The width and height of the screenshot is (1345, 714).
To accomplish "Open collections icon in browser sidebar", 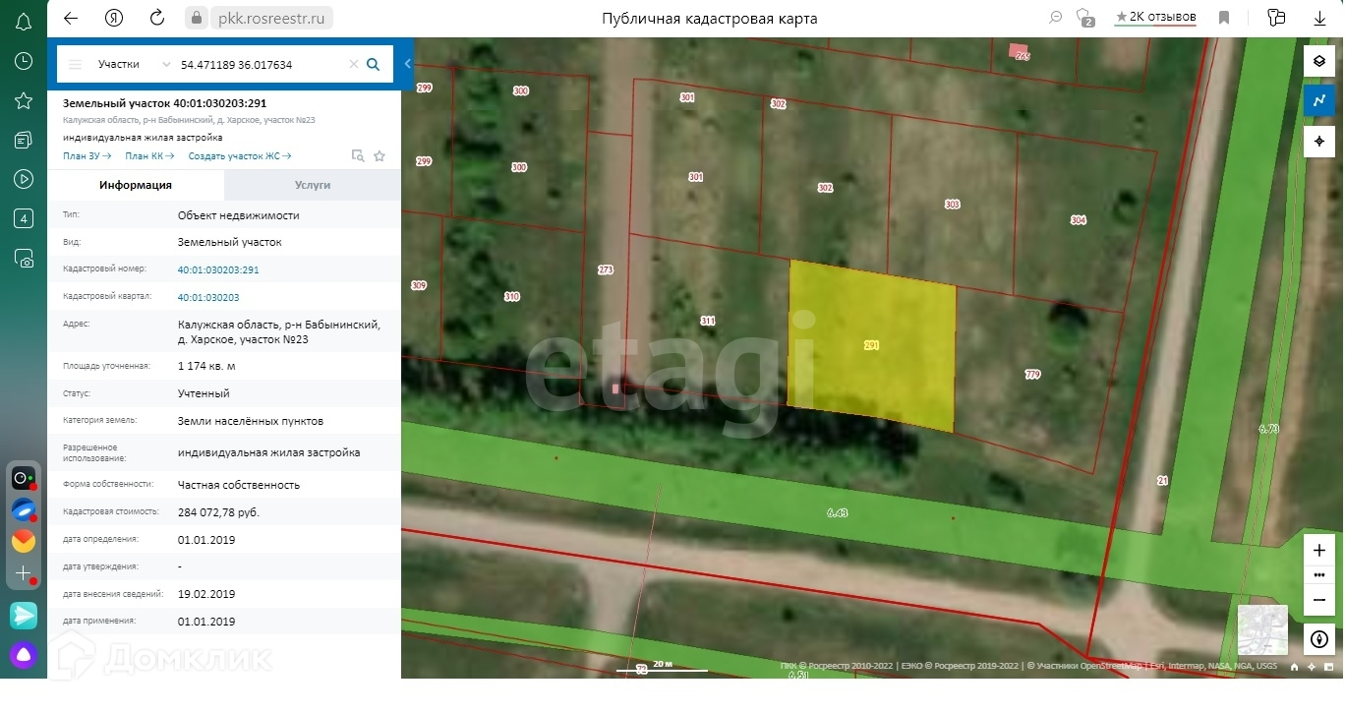I will pyautogui.click(x=24, y=140).
